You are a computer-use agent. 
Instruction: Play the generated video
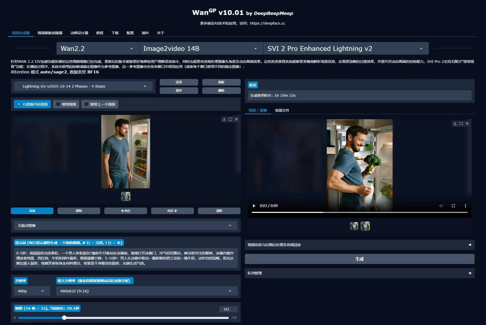pyautogui.click(x=254, y=206)
